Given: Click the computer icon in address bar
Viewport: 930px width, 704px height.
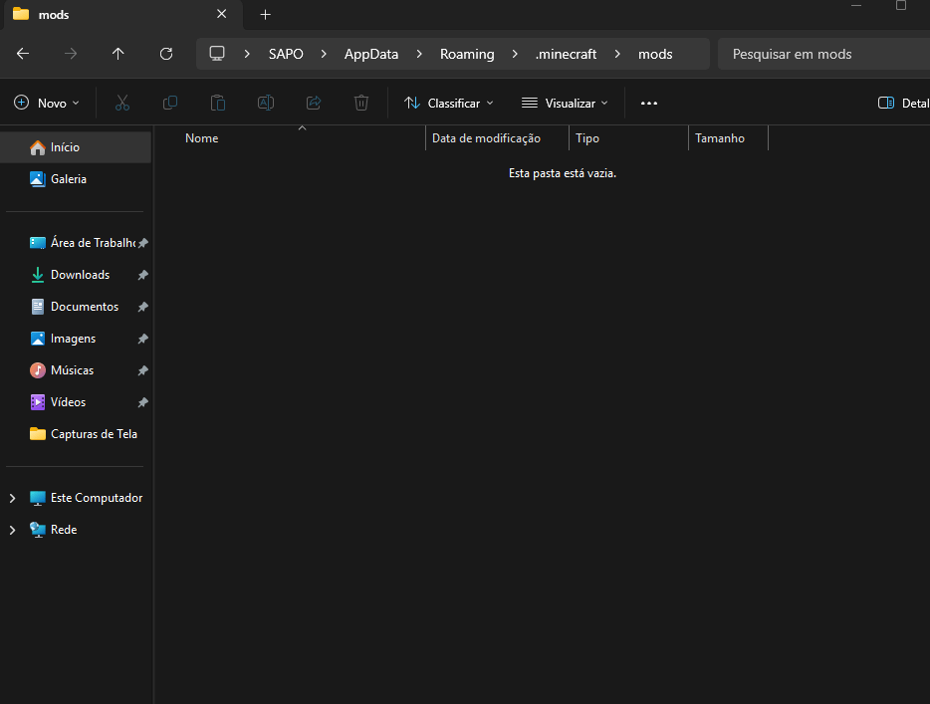Looking at the screenshot, I should (217, 54).
